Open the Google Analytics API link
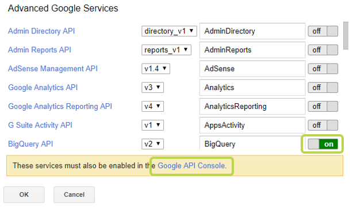 click(x=43, y=88)
